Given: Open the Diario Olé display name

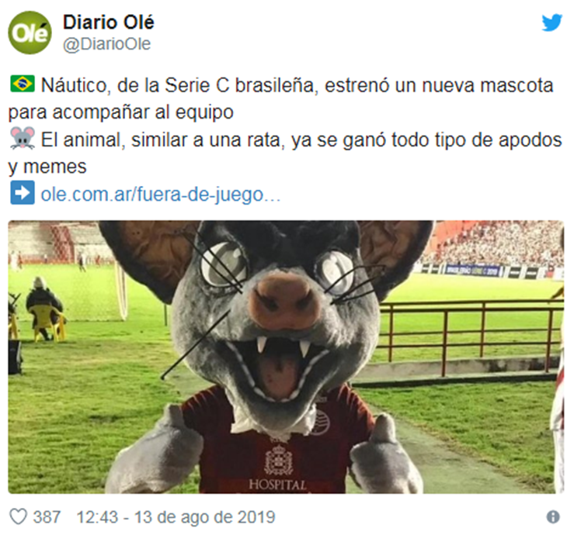Looking at the screenshot, I should tap(109, 22).
